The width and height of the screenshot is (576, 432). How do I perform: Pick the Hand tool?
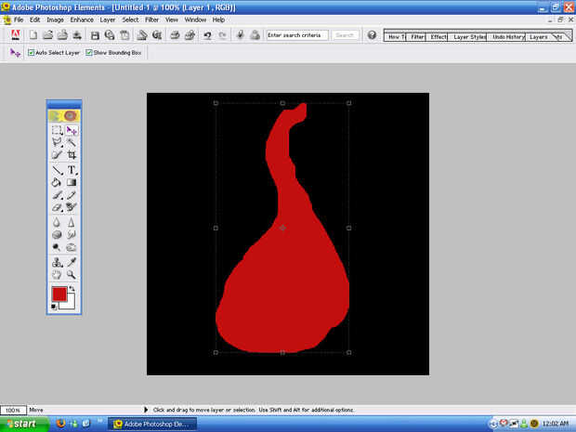point(57,275)
